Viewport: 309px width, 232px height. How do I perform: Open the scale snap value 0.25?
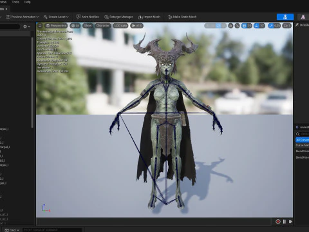tap(277, 26)
